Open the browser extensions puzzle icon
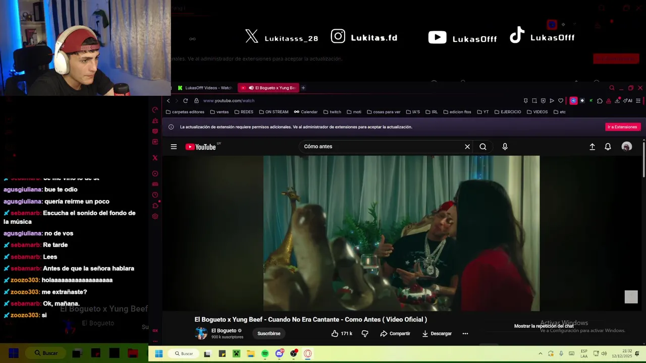Screen dimensions: 646x363 click(x=600, y=101)
